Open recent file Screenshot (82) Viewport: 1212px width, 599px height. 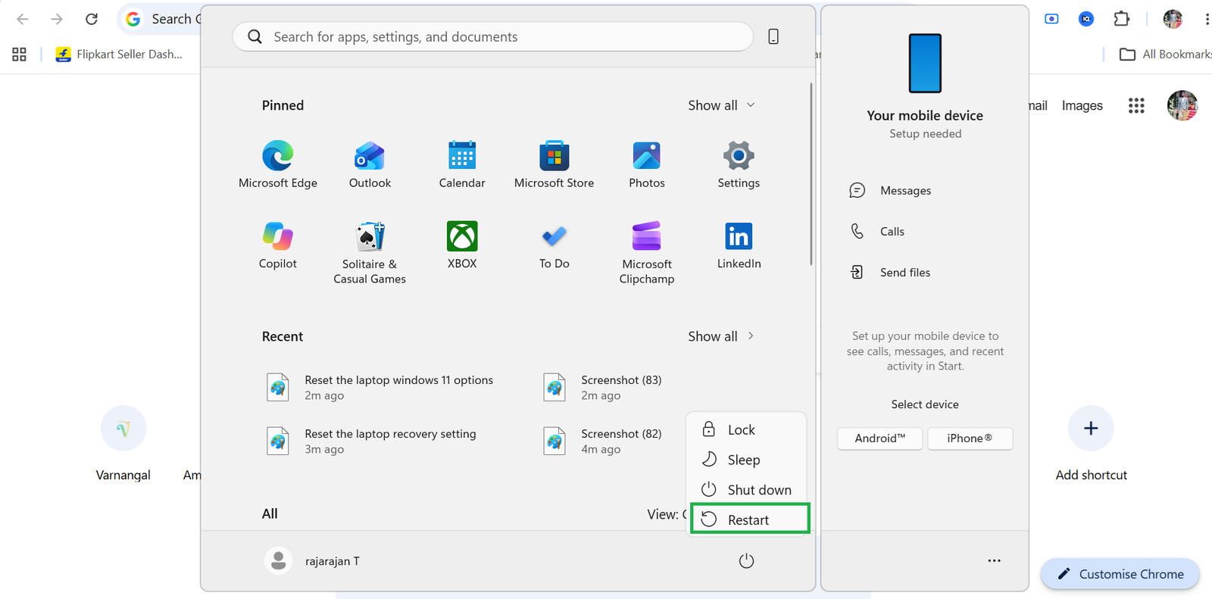[603, 441]
